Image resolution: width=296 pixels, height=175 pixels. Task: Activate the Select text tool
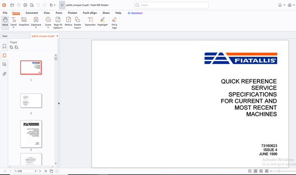[13, 22]
